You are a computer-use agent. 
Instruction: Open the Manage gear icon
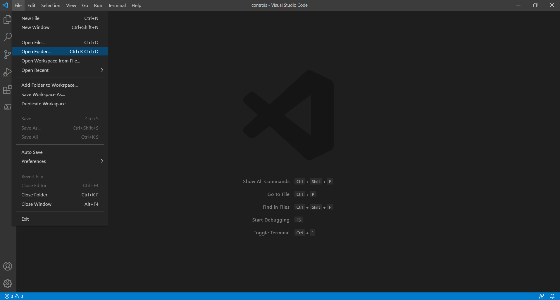pos(7,283)
